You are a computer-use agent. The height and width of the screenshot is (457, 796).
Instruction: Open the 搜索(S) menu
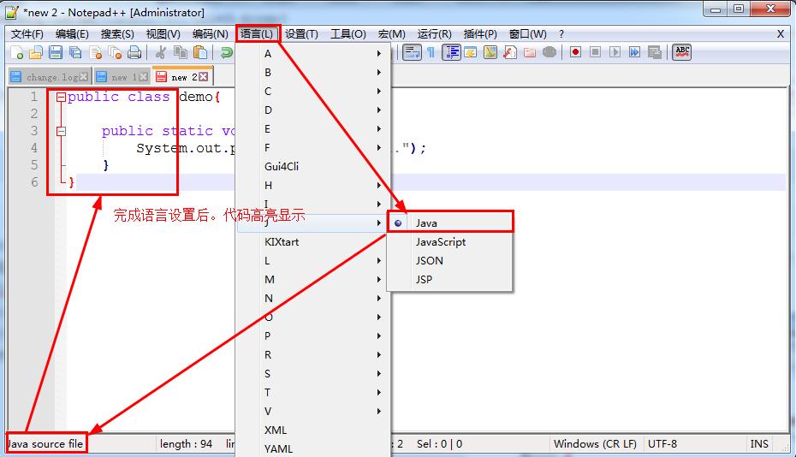(x=117, y=34)
